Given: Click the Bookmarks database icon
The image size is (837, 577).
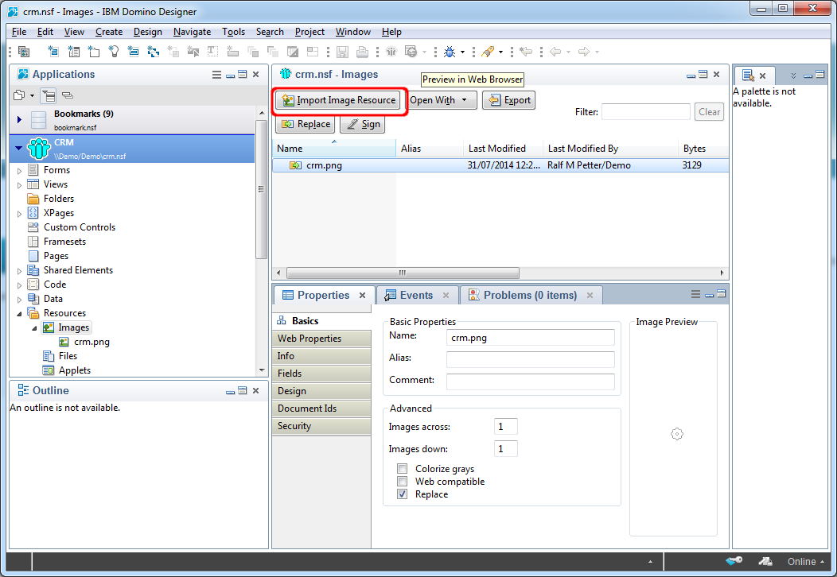Looking at the screenshot, I should [38, 119].
